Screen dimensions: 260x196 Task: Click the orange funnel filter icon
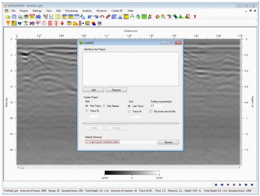[x=8, y=23]
